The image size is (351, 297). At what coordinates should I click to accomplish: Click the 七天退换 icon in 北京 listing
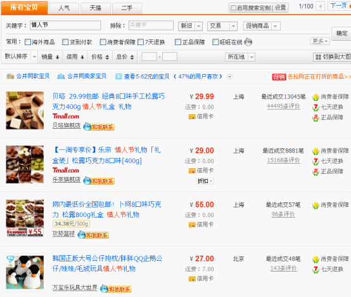tap(316, 270)
